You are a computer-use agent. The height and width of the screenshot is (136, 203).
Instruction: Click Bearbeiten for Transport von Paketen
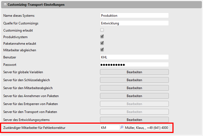134,112
